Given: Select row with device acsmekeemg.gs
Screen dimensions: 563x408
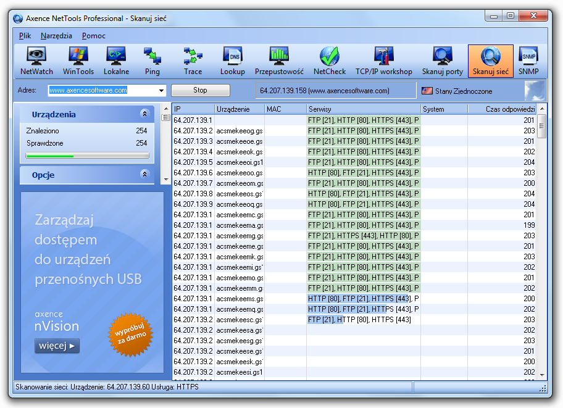Looking at the screenshot, I should [355, 236].
